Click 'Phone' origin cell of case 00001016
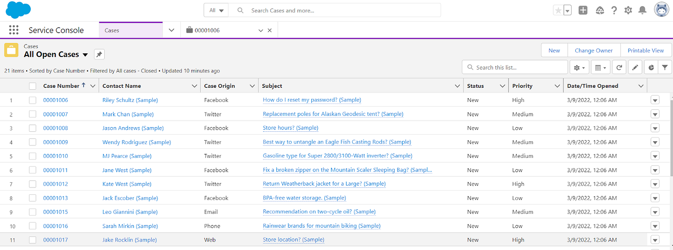The height and width of the screenshot is (250, 673). tap(212, 226)
